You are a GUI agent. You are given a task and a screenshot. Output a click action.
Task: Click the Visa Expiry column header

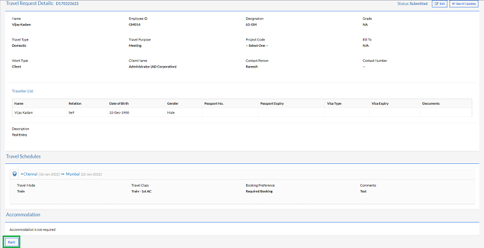[x=380, y=103]
